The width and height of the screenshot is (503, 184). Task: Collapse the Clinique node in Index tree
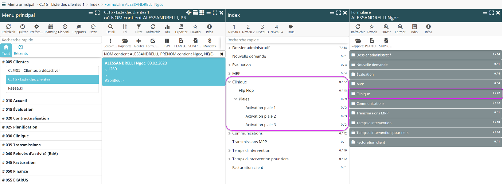pyautogui.click(x=229, y=82)
